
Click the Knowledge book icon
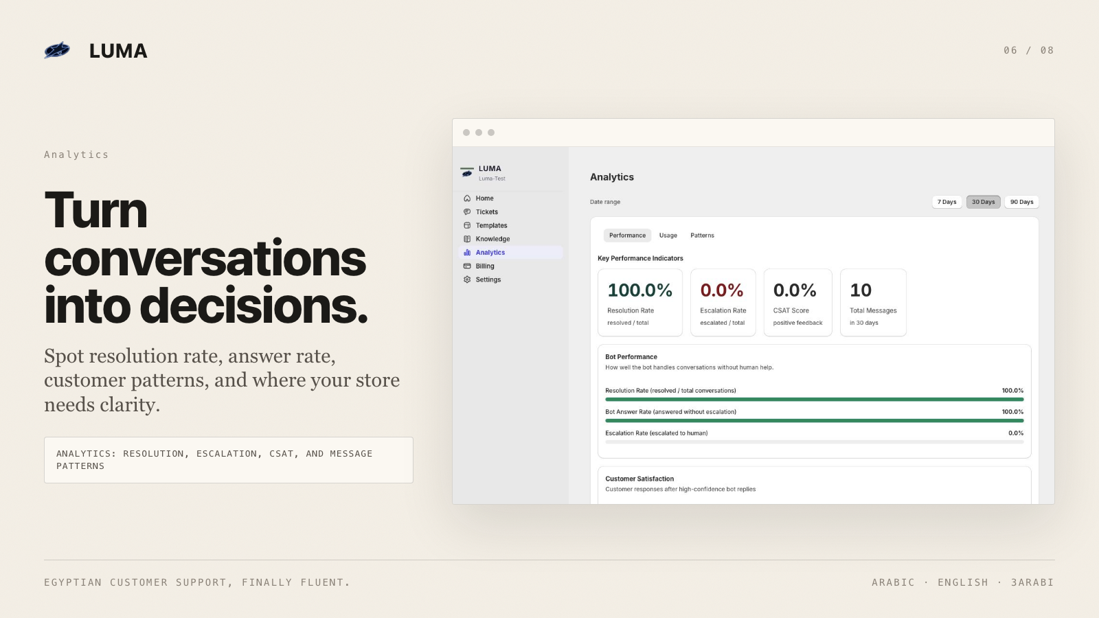click(x=467, y=239)
